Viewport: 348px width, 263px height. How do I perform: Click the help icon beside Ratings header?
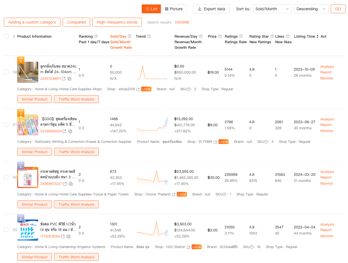point(241,36)
